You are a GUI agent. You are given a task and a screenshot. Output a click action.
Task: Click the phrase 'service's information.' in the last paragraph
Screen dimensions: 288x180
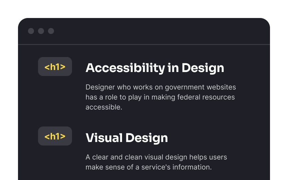(x=177, y=167)
